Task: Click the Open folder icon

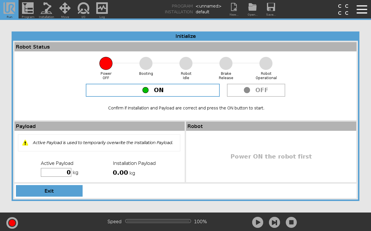Action: pos(252,9)
